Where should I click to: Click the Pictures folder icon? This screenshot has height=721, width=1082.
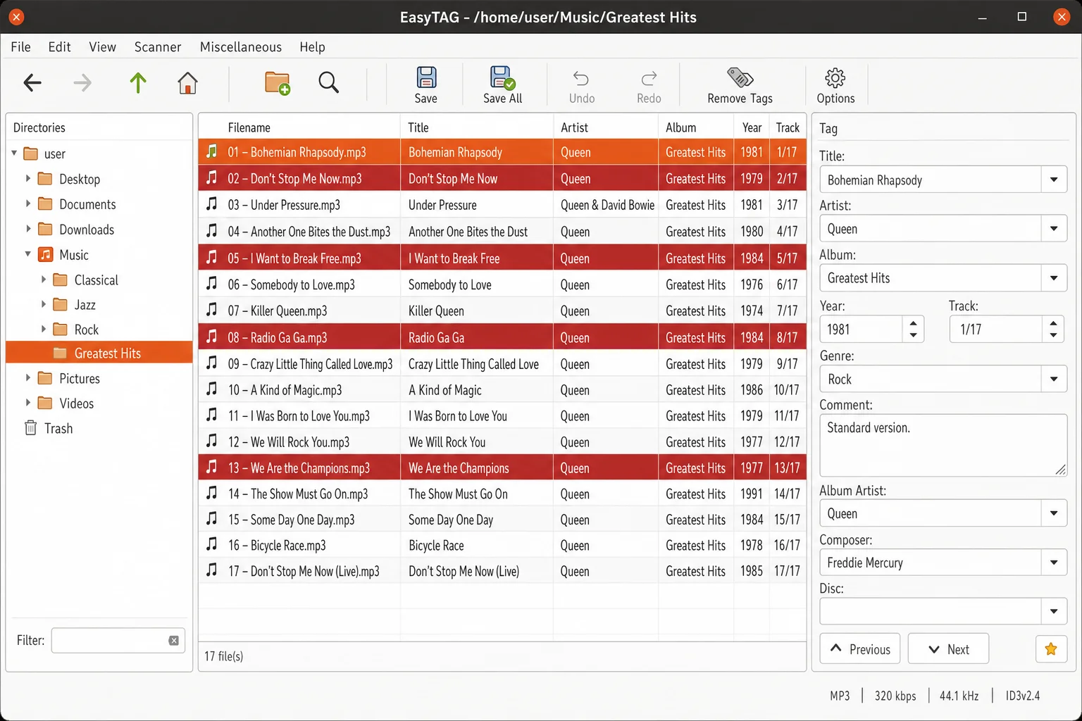click(x=45, y=378)
